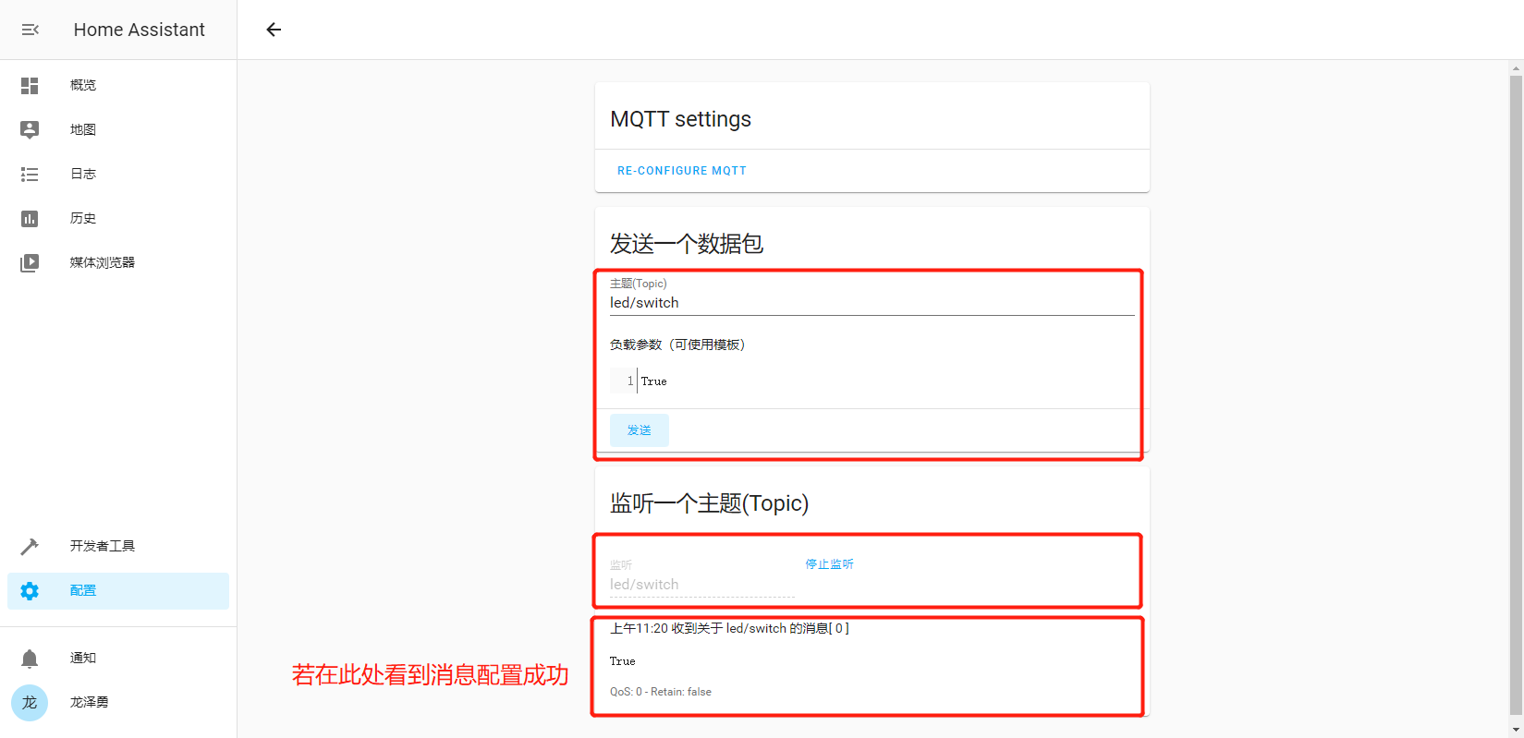This screenshot has width=1524, height=738.
Task: Click the received True payload text
Action: coord(623,661)
